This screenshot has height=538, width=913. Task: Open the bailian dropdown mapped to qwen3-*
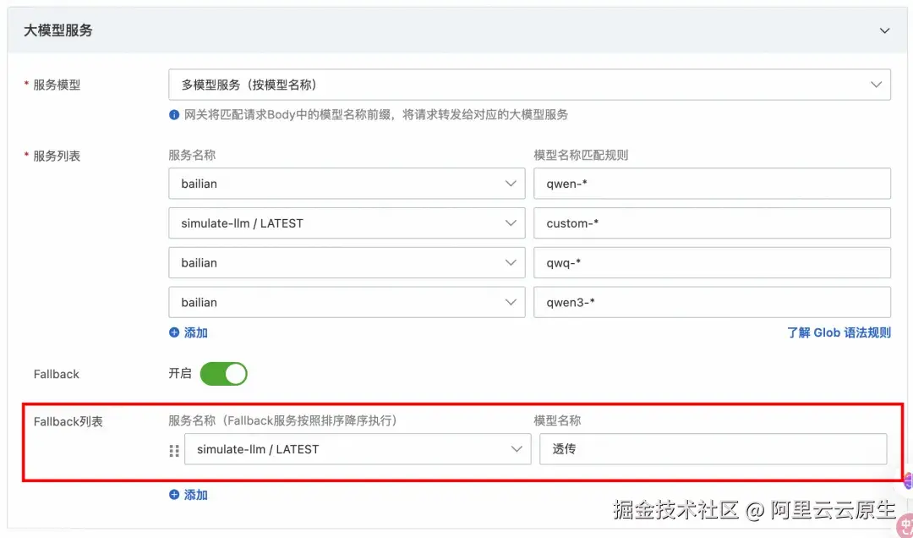347,302
